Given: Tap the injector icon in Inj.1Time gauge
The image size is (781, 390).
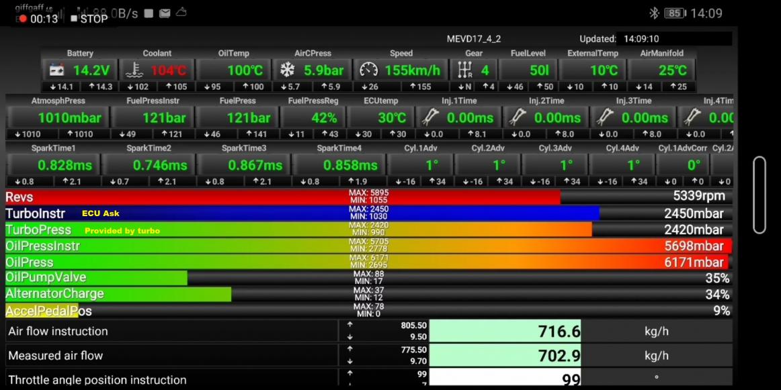Looking at the screenshot, I should pos(430,117).
